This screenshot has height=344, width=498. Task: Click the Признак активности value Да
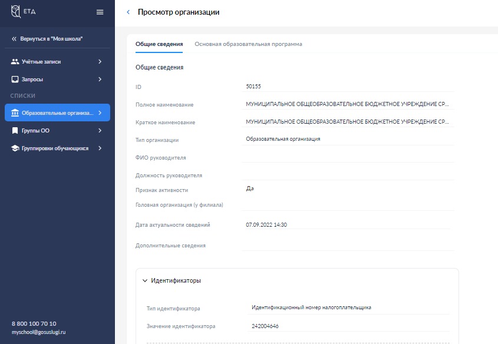click(250, 188)
